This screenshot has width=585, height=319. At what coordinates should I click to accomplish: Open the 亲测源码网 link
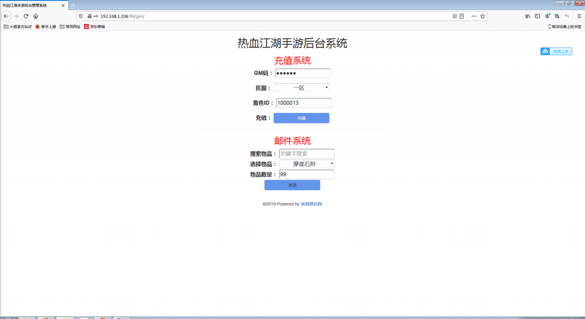311,204
